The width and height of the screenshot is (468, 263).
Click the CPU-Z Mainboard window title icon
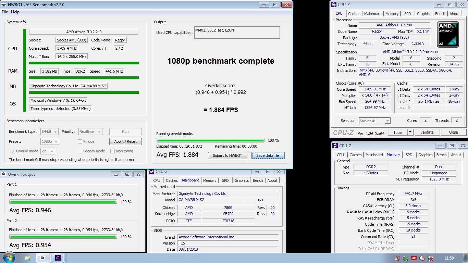(152, 172)
